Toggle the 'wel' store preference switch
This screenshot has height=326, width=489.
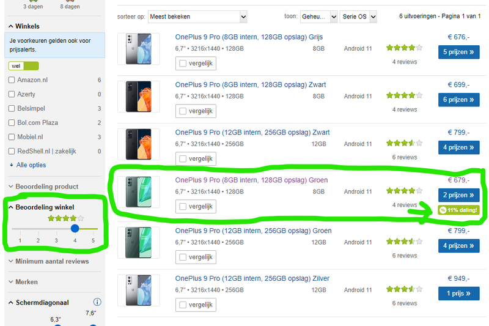23,66
